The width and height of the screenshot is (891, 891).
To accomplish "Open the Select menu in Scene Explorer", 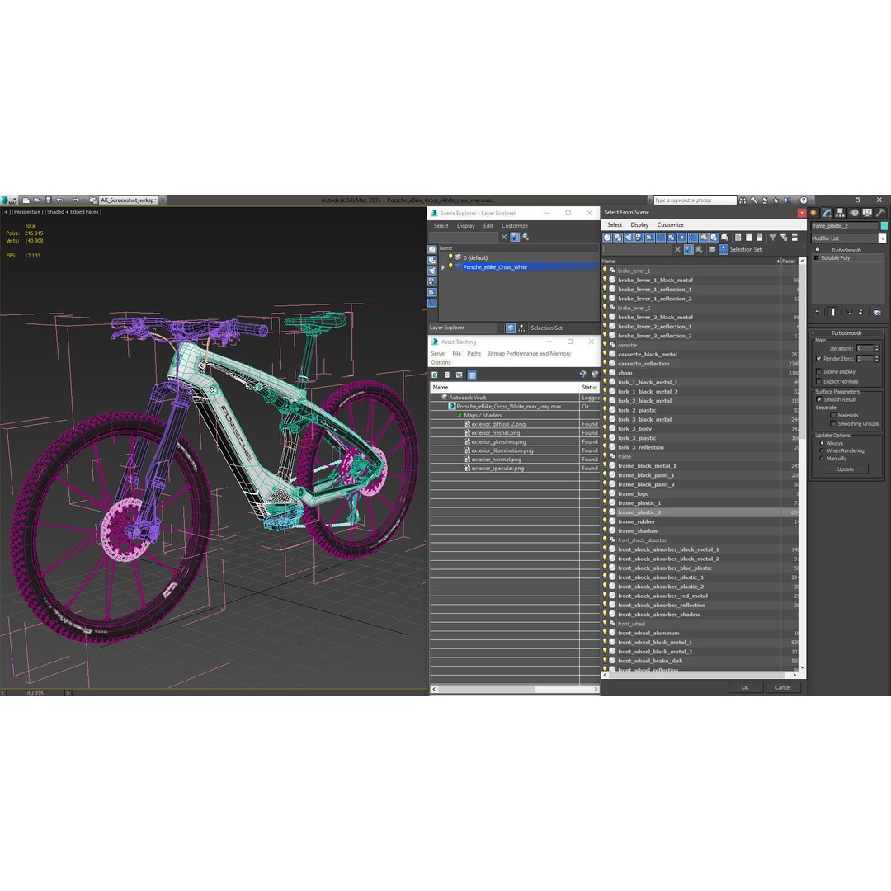I will tap(441, 225).
